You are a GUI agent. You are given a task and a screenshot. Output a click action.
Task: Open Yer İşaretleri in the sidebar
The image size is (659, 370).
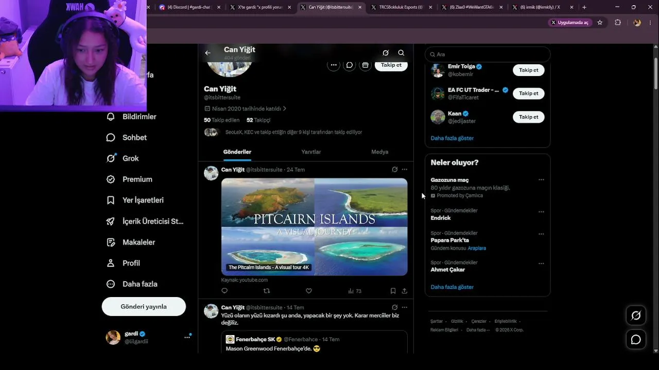point(135,200)
